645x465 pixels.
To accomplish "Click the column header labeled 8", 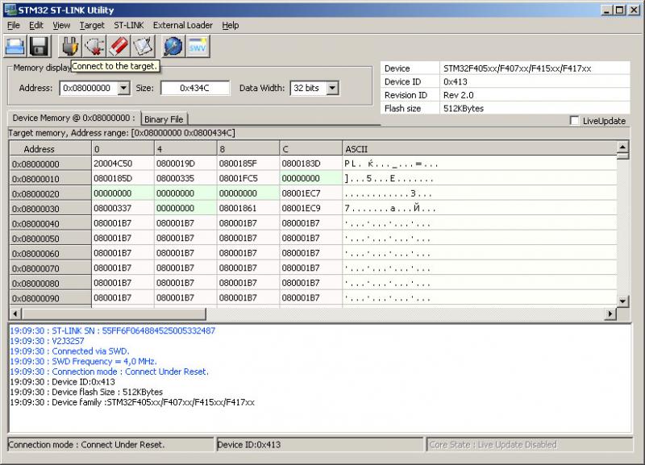I will tap(248, 149).
